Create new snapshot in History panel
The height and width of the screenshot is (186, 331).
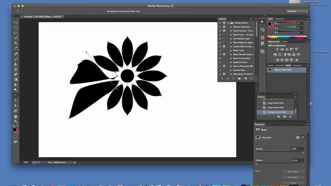284,117
